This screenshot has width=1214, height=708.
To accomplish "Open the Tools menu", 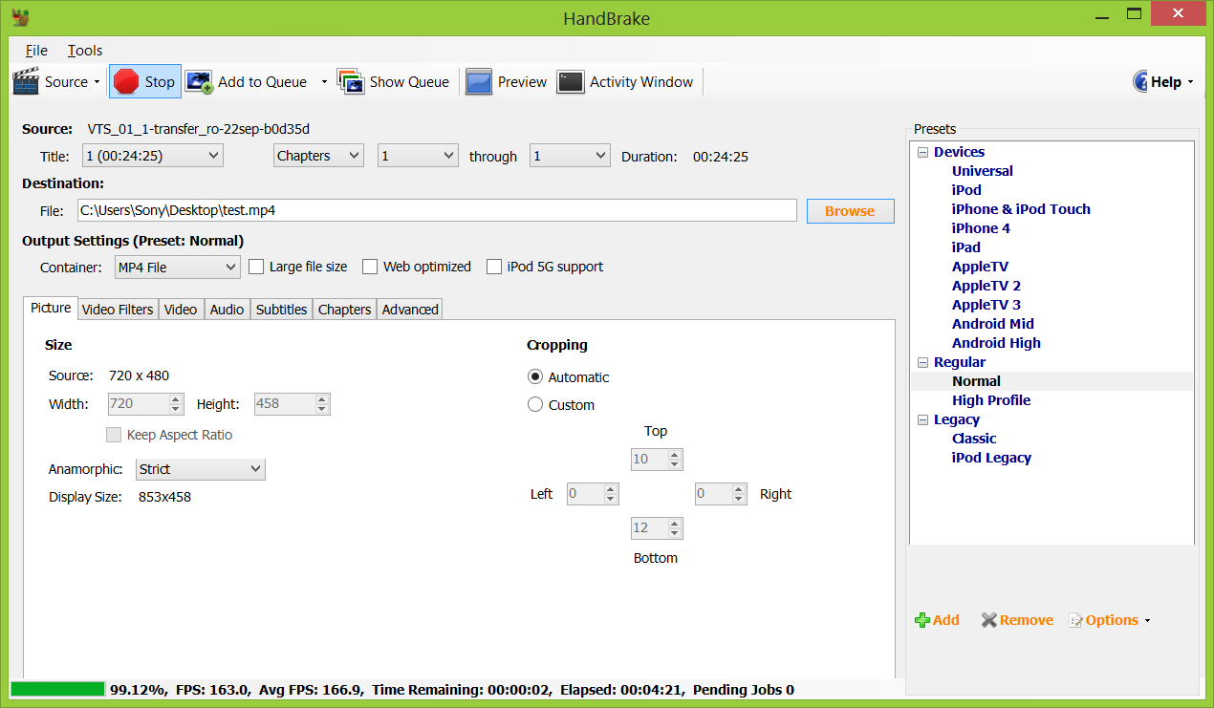I will pos(85,51).
